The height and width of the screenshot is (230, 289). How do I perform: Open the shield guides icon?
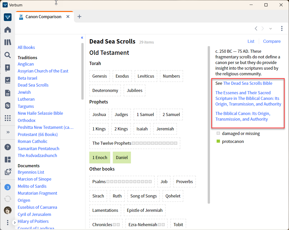pyautogui.click(x=8, y=106)
